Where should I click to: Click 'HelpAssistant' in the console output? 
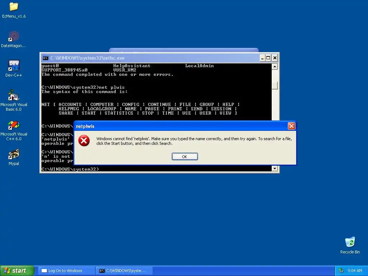[132, 66]
